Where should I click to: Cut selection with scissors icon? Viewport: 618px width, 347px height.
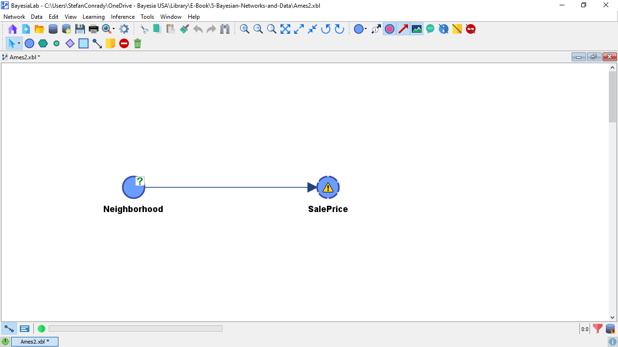(x=144, y=29)
